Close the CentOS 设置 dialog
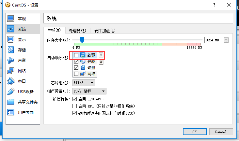Screen dimensions: 239x141 229,5
